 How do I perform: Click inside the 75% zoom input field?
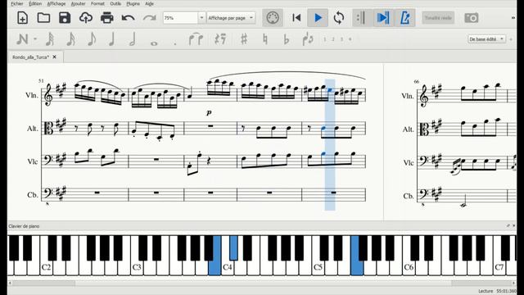(x=181, y=18)
